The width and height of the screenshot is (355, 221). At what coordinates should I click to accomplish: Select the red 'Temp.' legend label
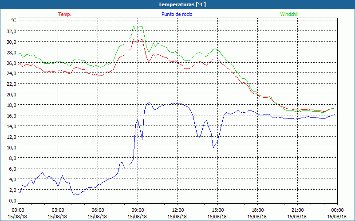65,14
